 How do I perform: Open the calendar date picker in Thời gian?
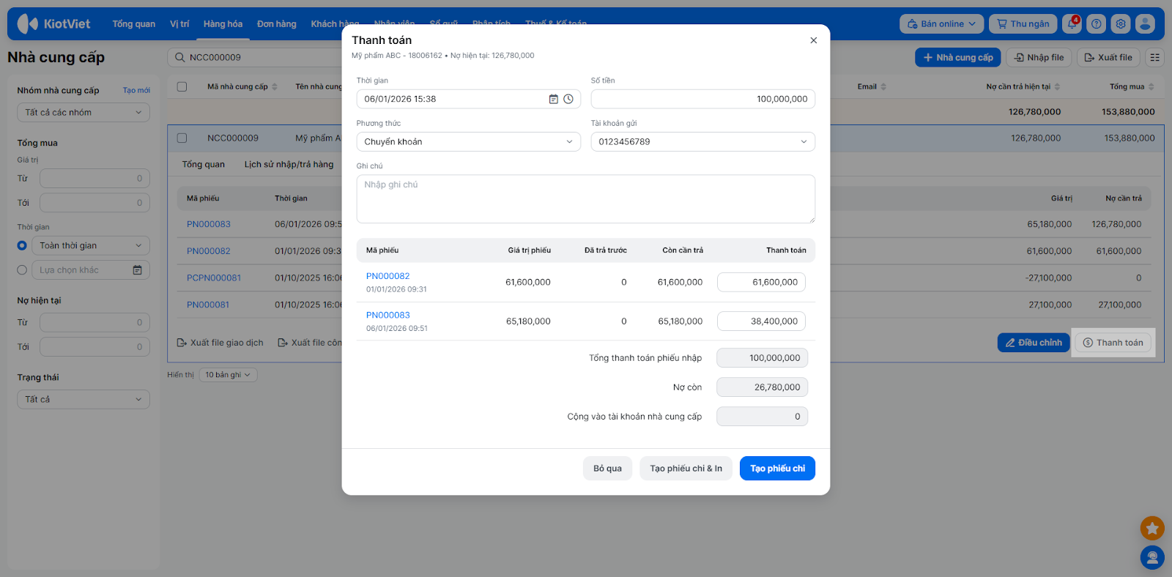tap(554, 99)
